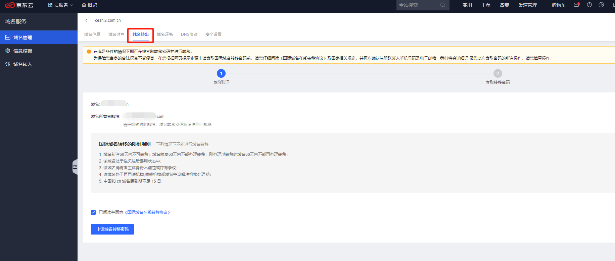This screenshot has width=615, height=261.
Task: Go back using the left arrow
Action: [87, 20]
